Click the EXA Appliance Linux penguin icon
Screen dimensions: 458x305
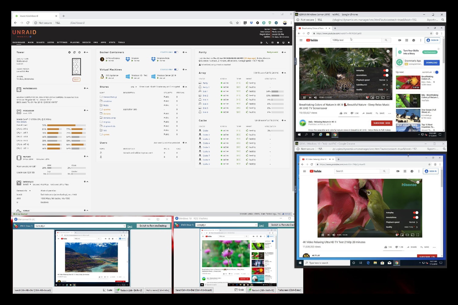point(102,76)
